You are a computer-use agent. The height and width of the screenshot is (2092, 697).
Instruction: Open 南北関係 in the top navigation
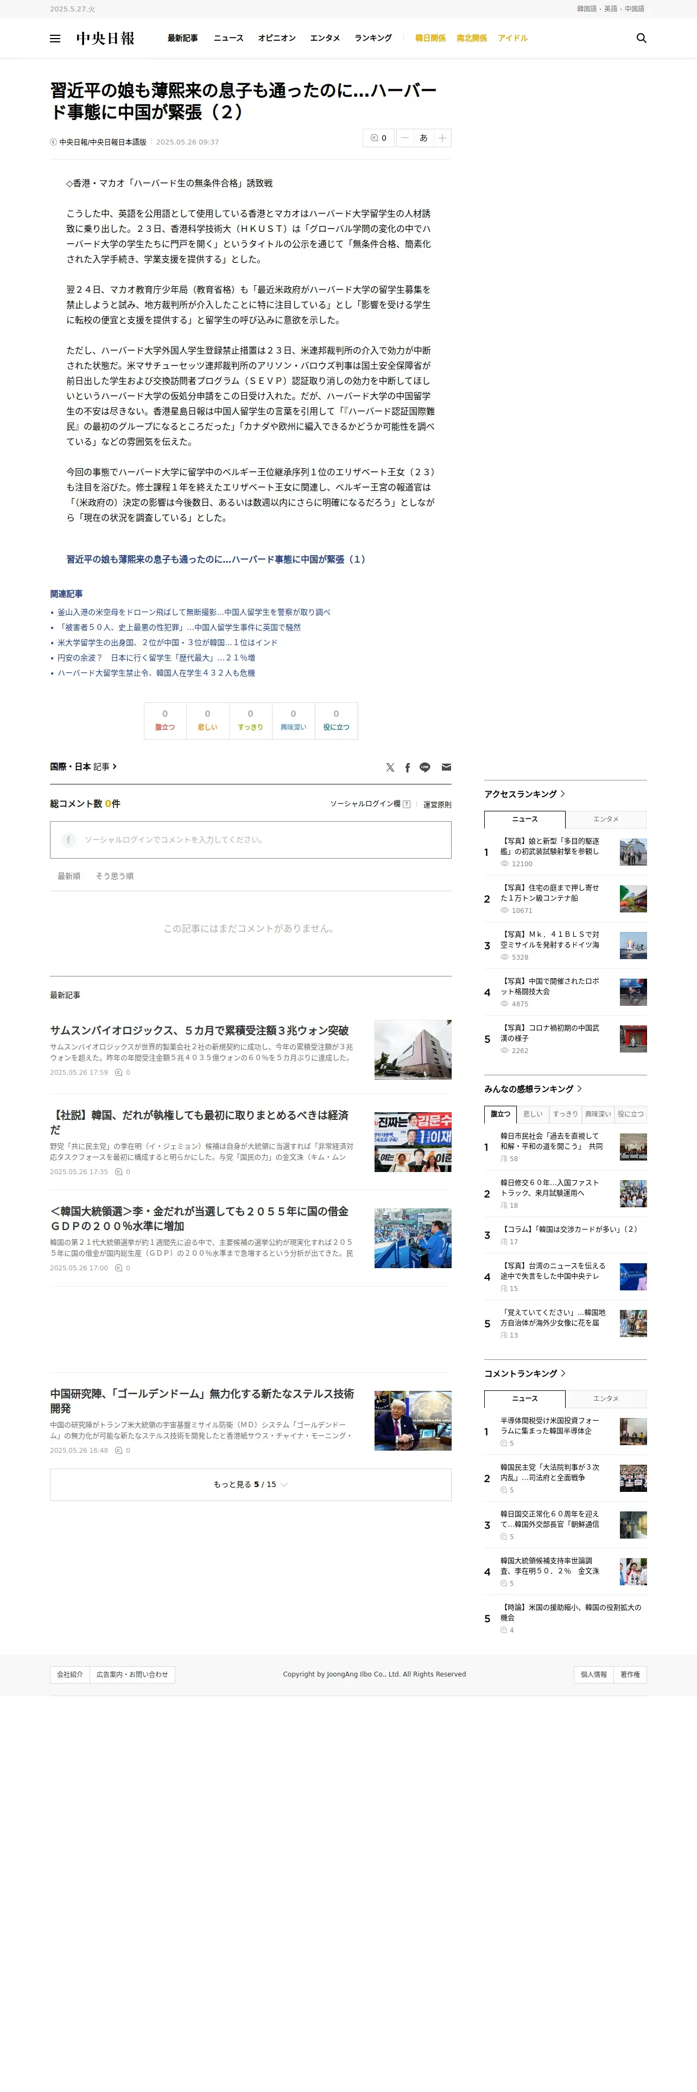pyautogui.click(x=471, y=38)
